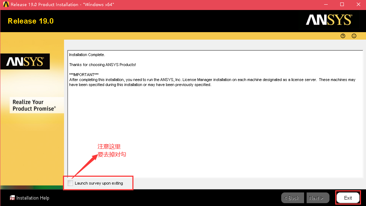Open the PDF icon beside Installation Help

(x=12, y=198)
